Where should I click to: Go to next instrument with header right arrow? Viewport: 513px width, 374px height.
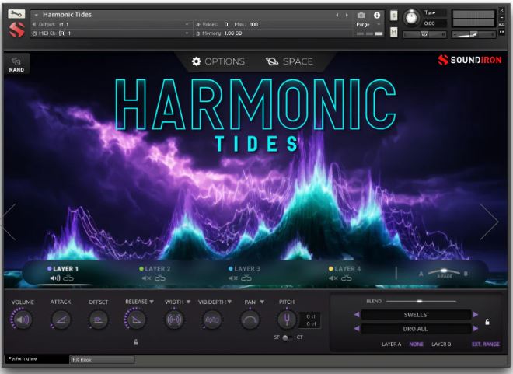[347, 15]
